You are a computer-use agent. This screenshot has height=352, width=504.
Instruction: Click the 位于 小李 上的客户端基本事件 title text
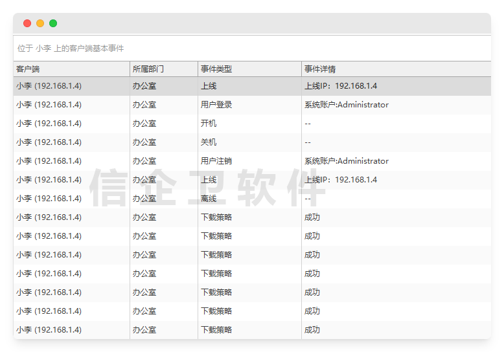click(71, 49)
